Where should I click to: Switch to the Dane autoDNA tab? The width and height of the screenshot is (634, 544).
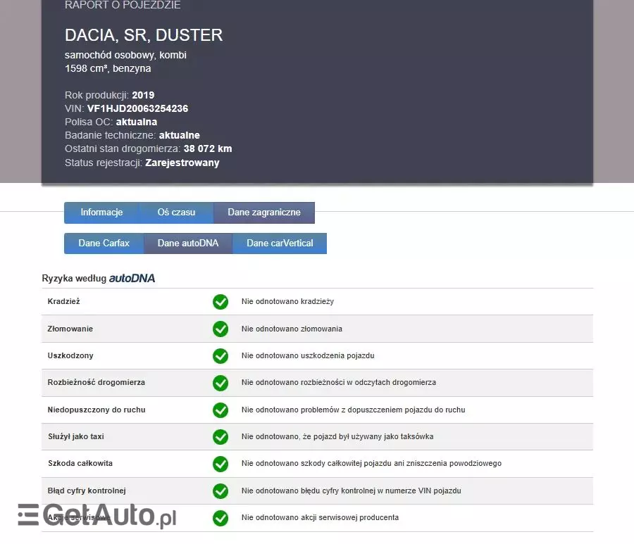pos(188,243)
